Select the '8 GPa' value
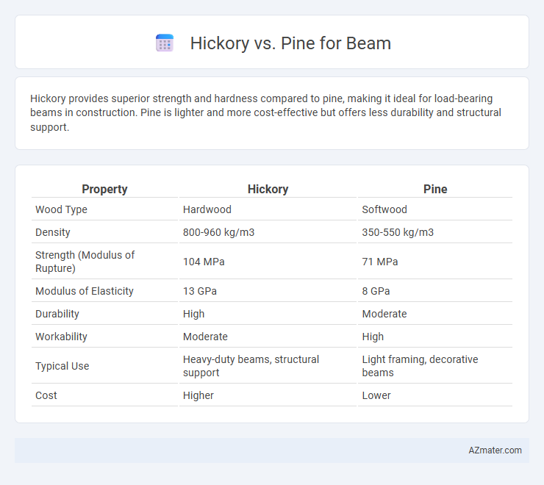This screenshot has width=544, height=485. click(x=376, y=291)
